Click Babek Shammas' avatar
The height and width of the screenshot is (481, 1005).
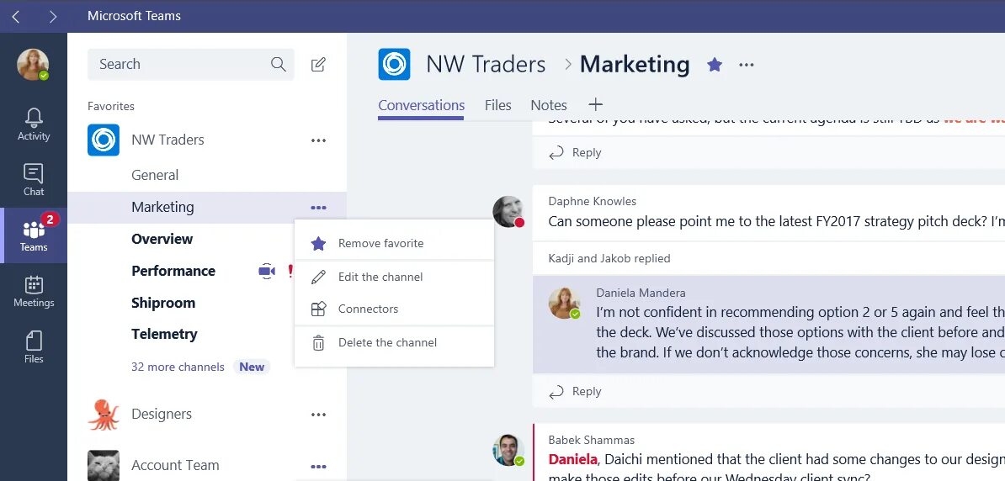coord(509,450)
